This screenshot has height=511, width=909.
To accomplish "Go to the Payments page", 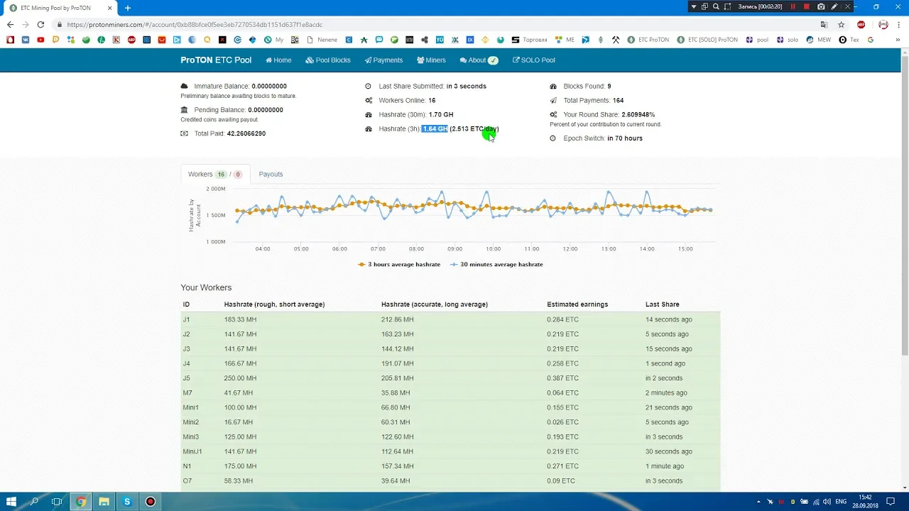I will coord(383,60).
